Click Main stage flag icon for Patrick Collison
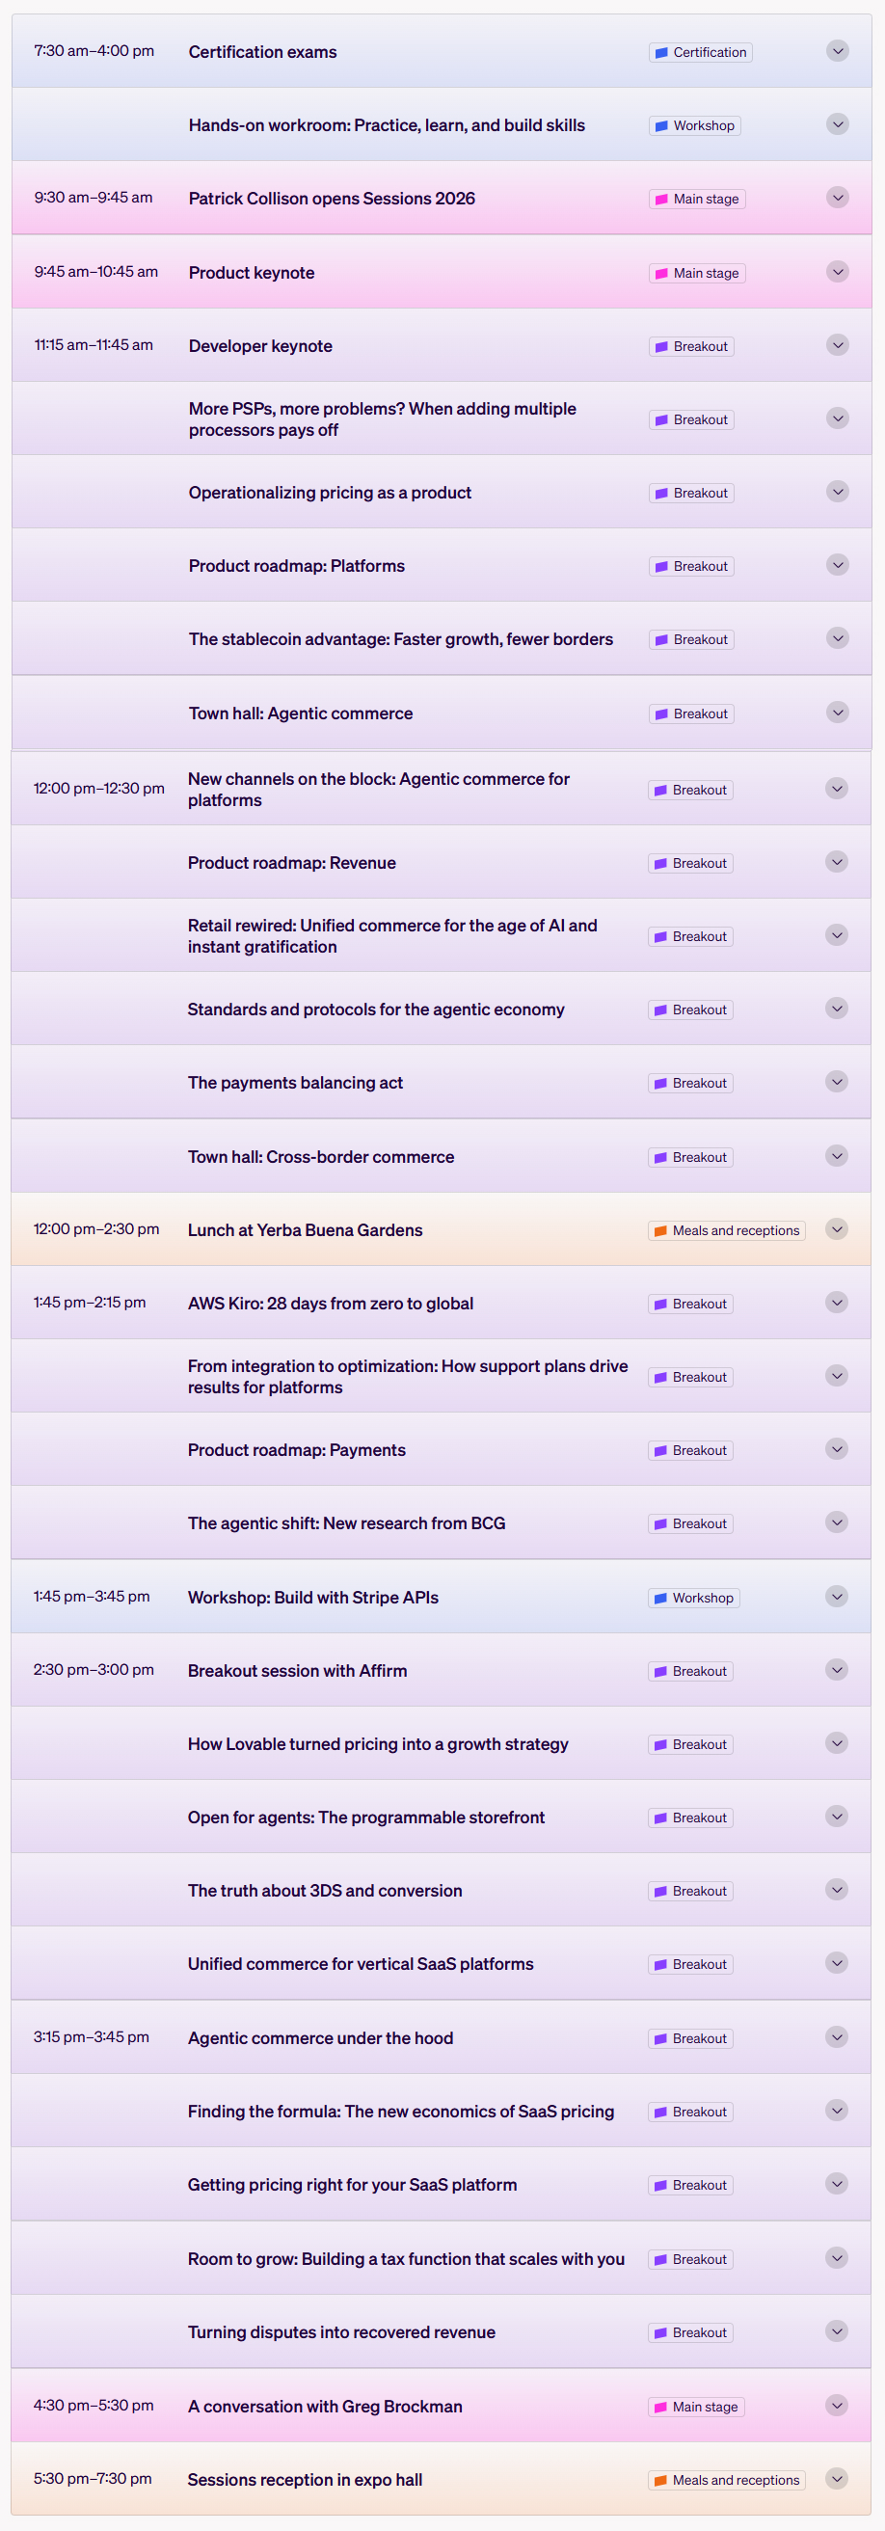The height and width of the screenshot is (2531, 885). 661,200
